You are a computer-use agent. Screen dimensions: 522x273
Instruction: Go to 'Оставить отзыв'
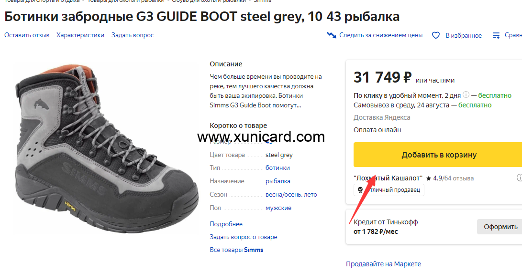point(27,35)
